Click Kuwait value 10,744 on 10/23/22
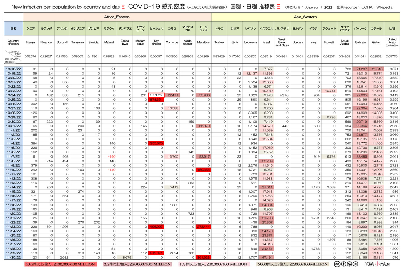Viewport: 404px width, 270px height. (x=329, y=91)
